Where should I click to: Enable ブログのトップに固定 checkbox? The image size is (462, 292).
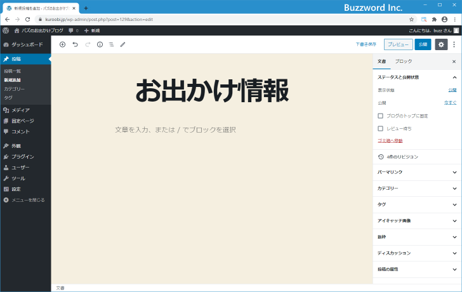click(x=380, y=116)
